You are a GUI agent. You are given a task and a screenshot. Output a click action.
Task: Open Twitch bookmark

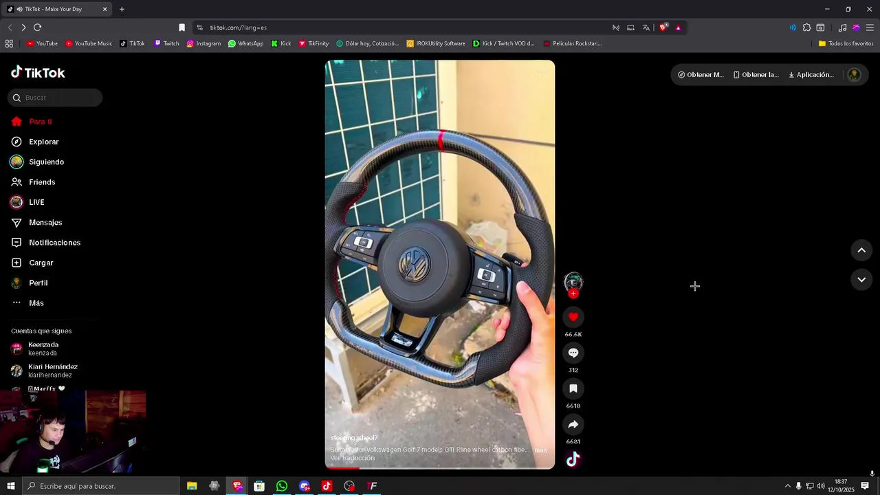(x=166, y=43)
